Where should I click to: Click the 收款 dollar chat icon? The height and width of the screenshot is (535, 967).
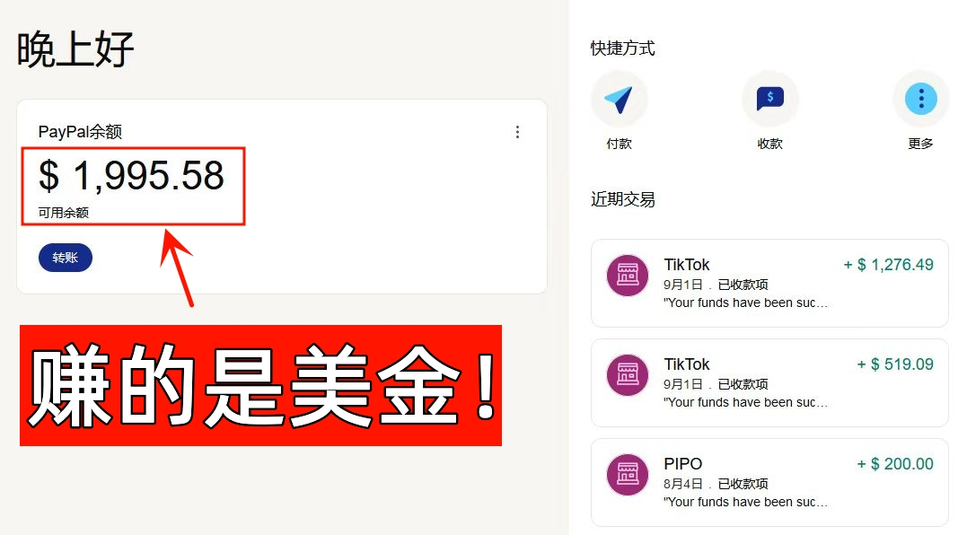tap(769, 100)
